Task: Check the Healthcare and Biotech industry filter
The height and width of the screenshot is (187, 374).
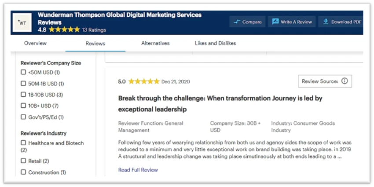Action: pyautogui.click(x=23, y=143)
